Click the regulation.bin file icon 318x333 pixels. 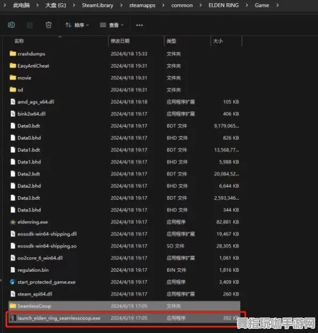(x=13, y=270)
